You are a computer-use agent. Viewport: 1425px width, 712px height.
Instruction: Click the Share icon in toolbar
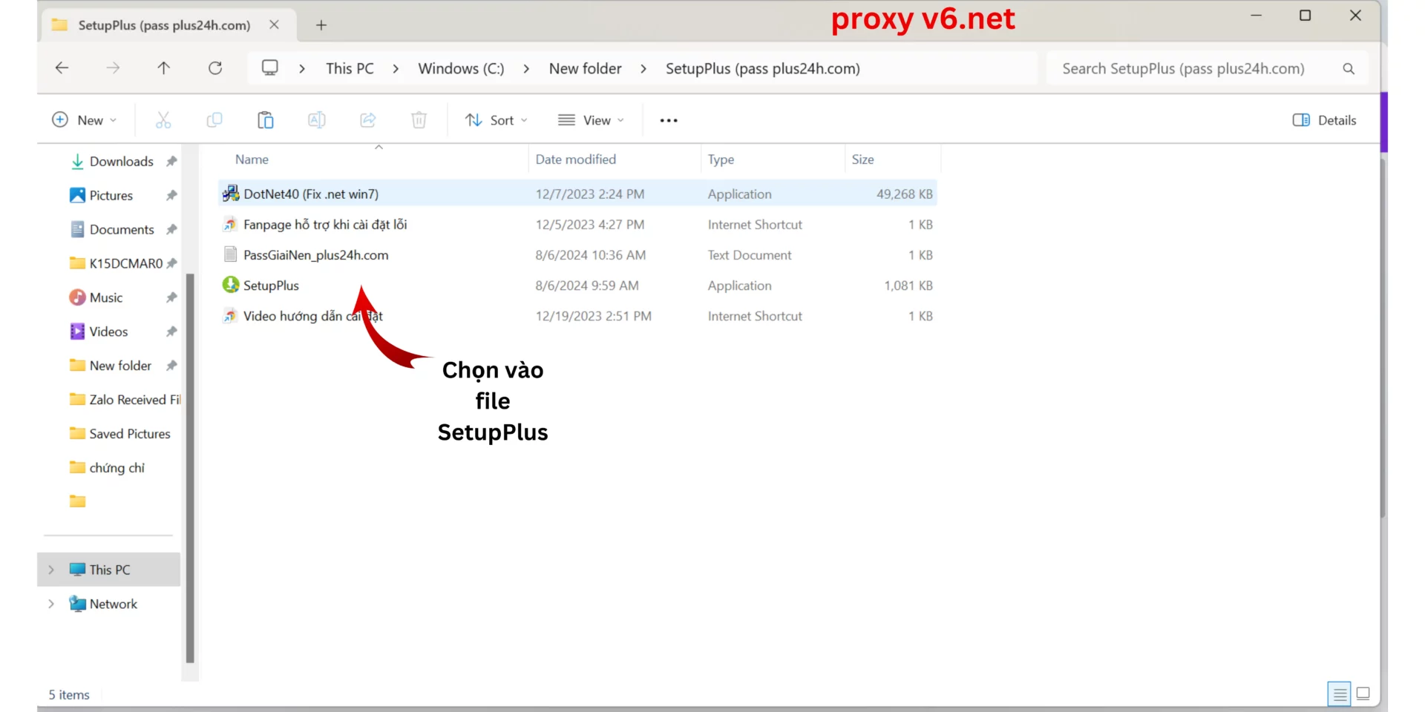(368, 120)
